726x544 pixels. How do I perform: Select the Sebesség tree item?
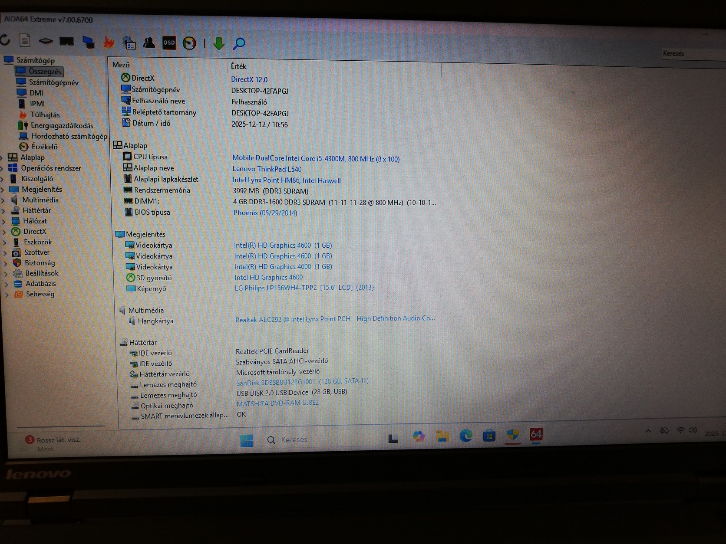(x=34, y=294)
